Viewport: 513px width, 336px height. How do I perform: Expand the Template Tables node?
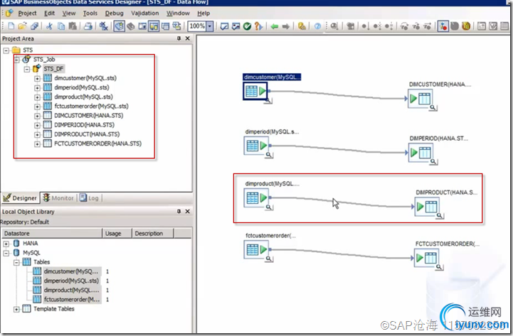pos(16,309)
